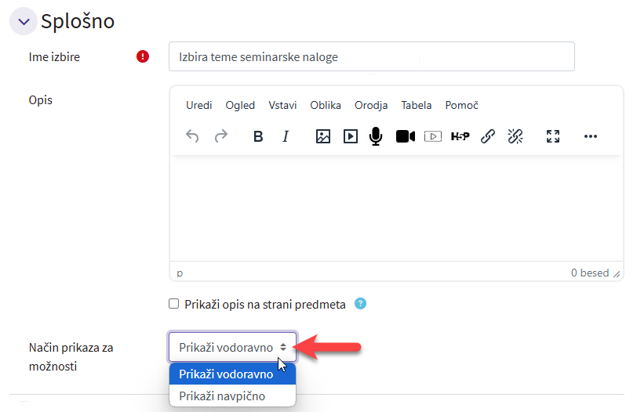Select 'Prikaži navpično' from the dropdown list

pyautogui.click(x=222, y=396)
